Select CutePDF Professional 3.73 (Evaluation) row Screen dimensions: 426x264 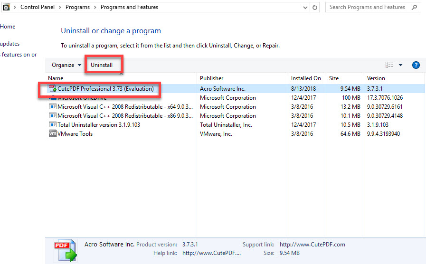pos(236,88)
